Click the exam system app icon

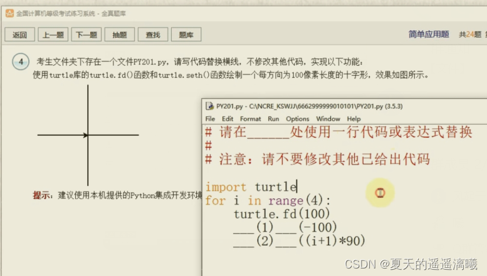pyautogui.click(x=9, y=13)
